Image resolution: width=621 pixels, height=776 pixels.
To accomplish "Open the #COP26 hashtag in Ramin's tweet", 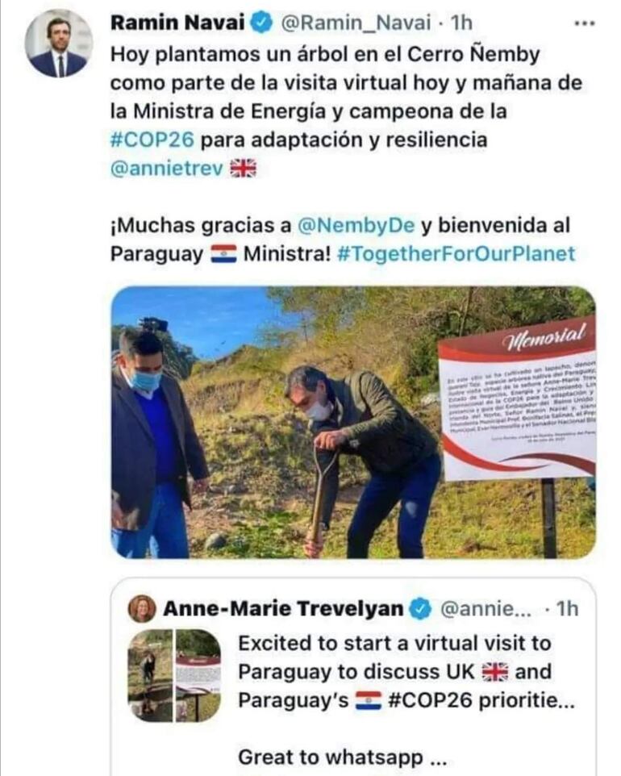I will click(152, 140).
